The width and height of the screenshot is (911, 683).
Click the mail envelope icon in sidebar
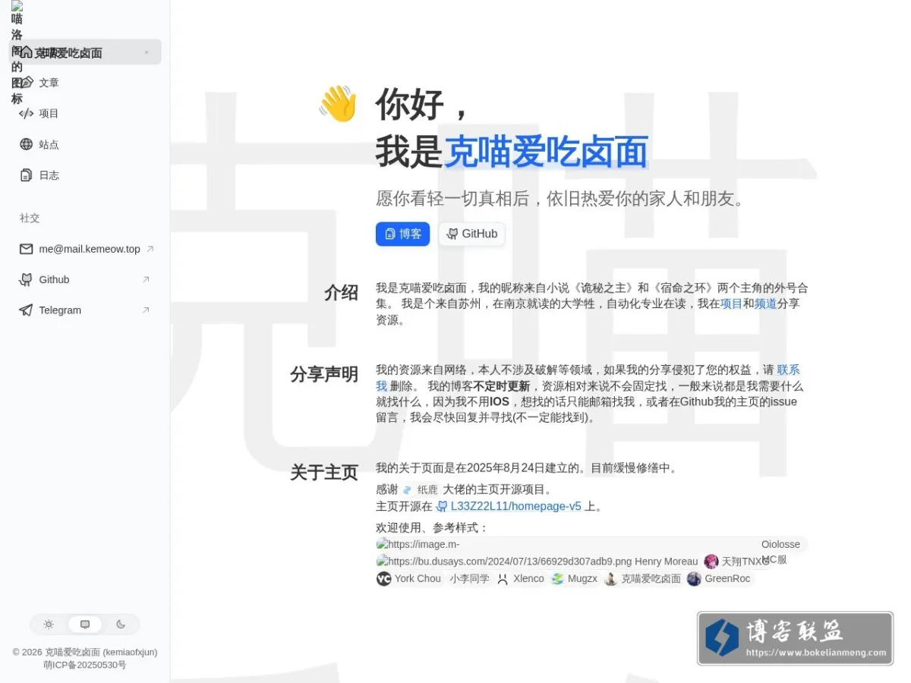tap(27, 249)
